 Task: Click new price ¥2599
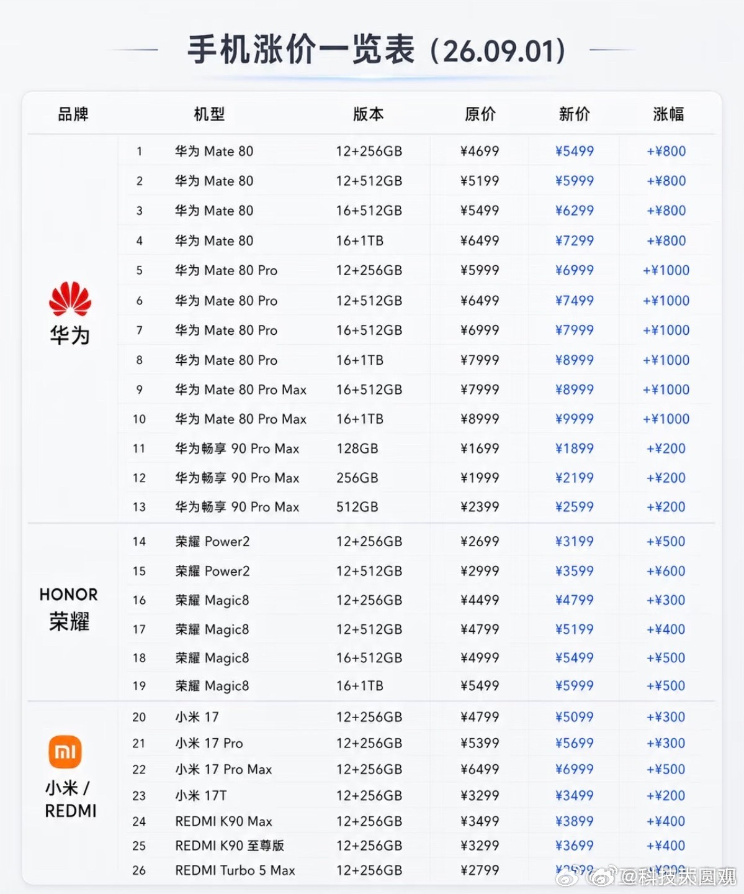575,507
